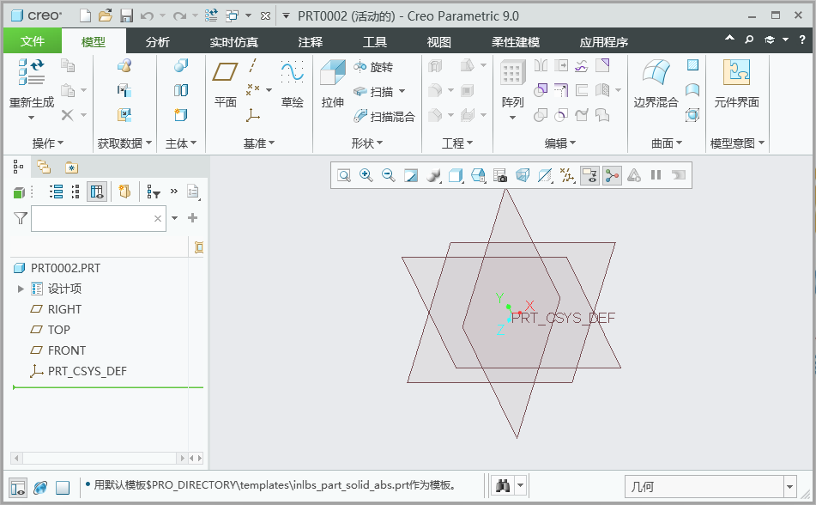Switch to the favorites tab icon
816x505 pixels.
[x=71, y=167]
